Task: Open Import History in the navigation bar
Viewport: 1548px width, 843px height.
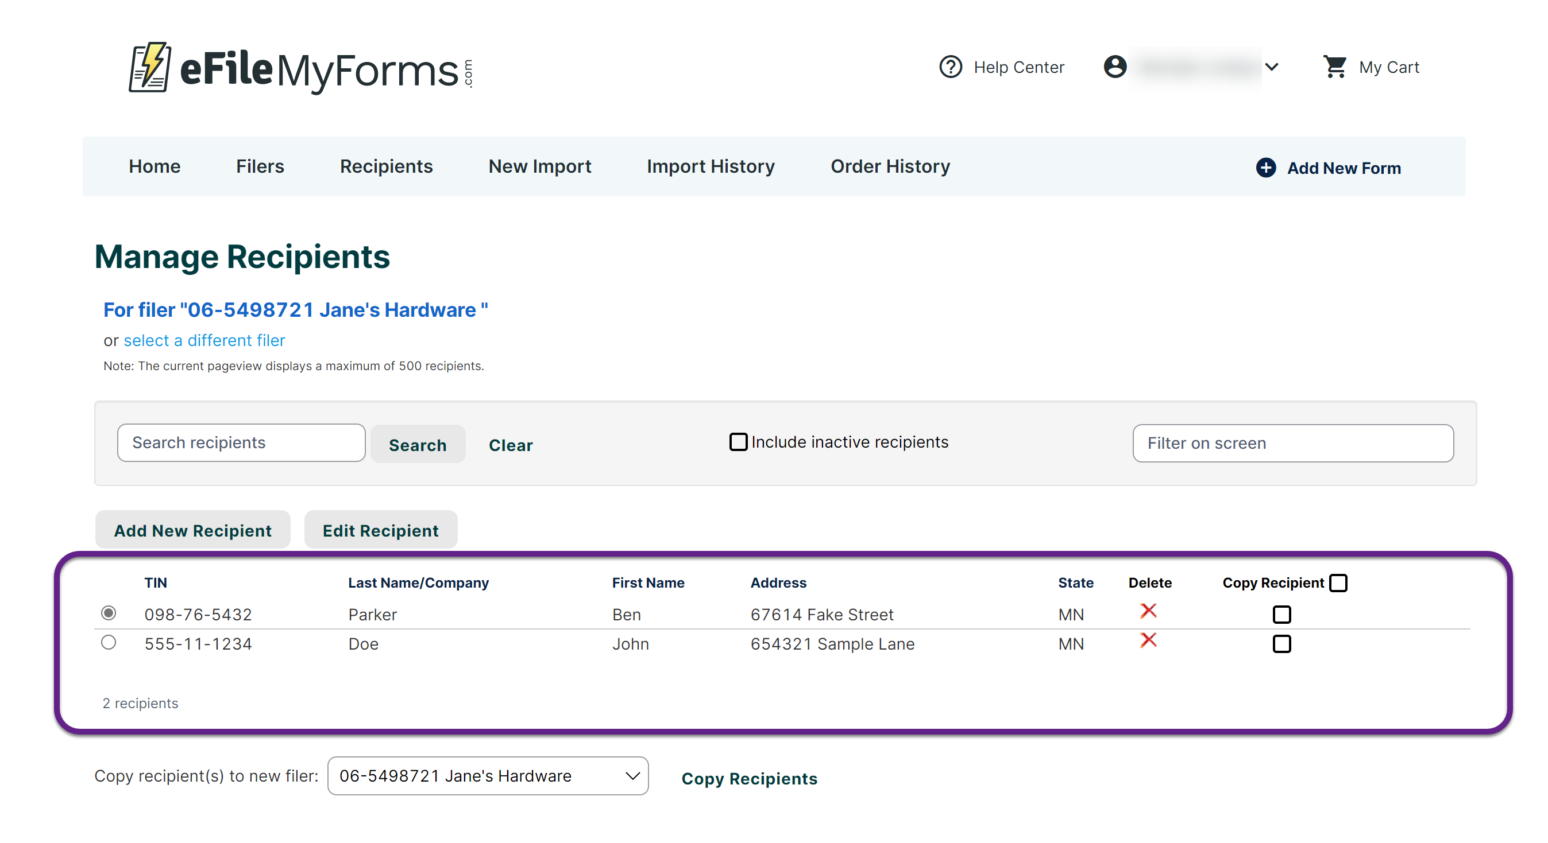Action: click(711, 166)
